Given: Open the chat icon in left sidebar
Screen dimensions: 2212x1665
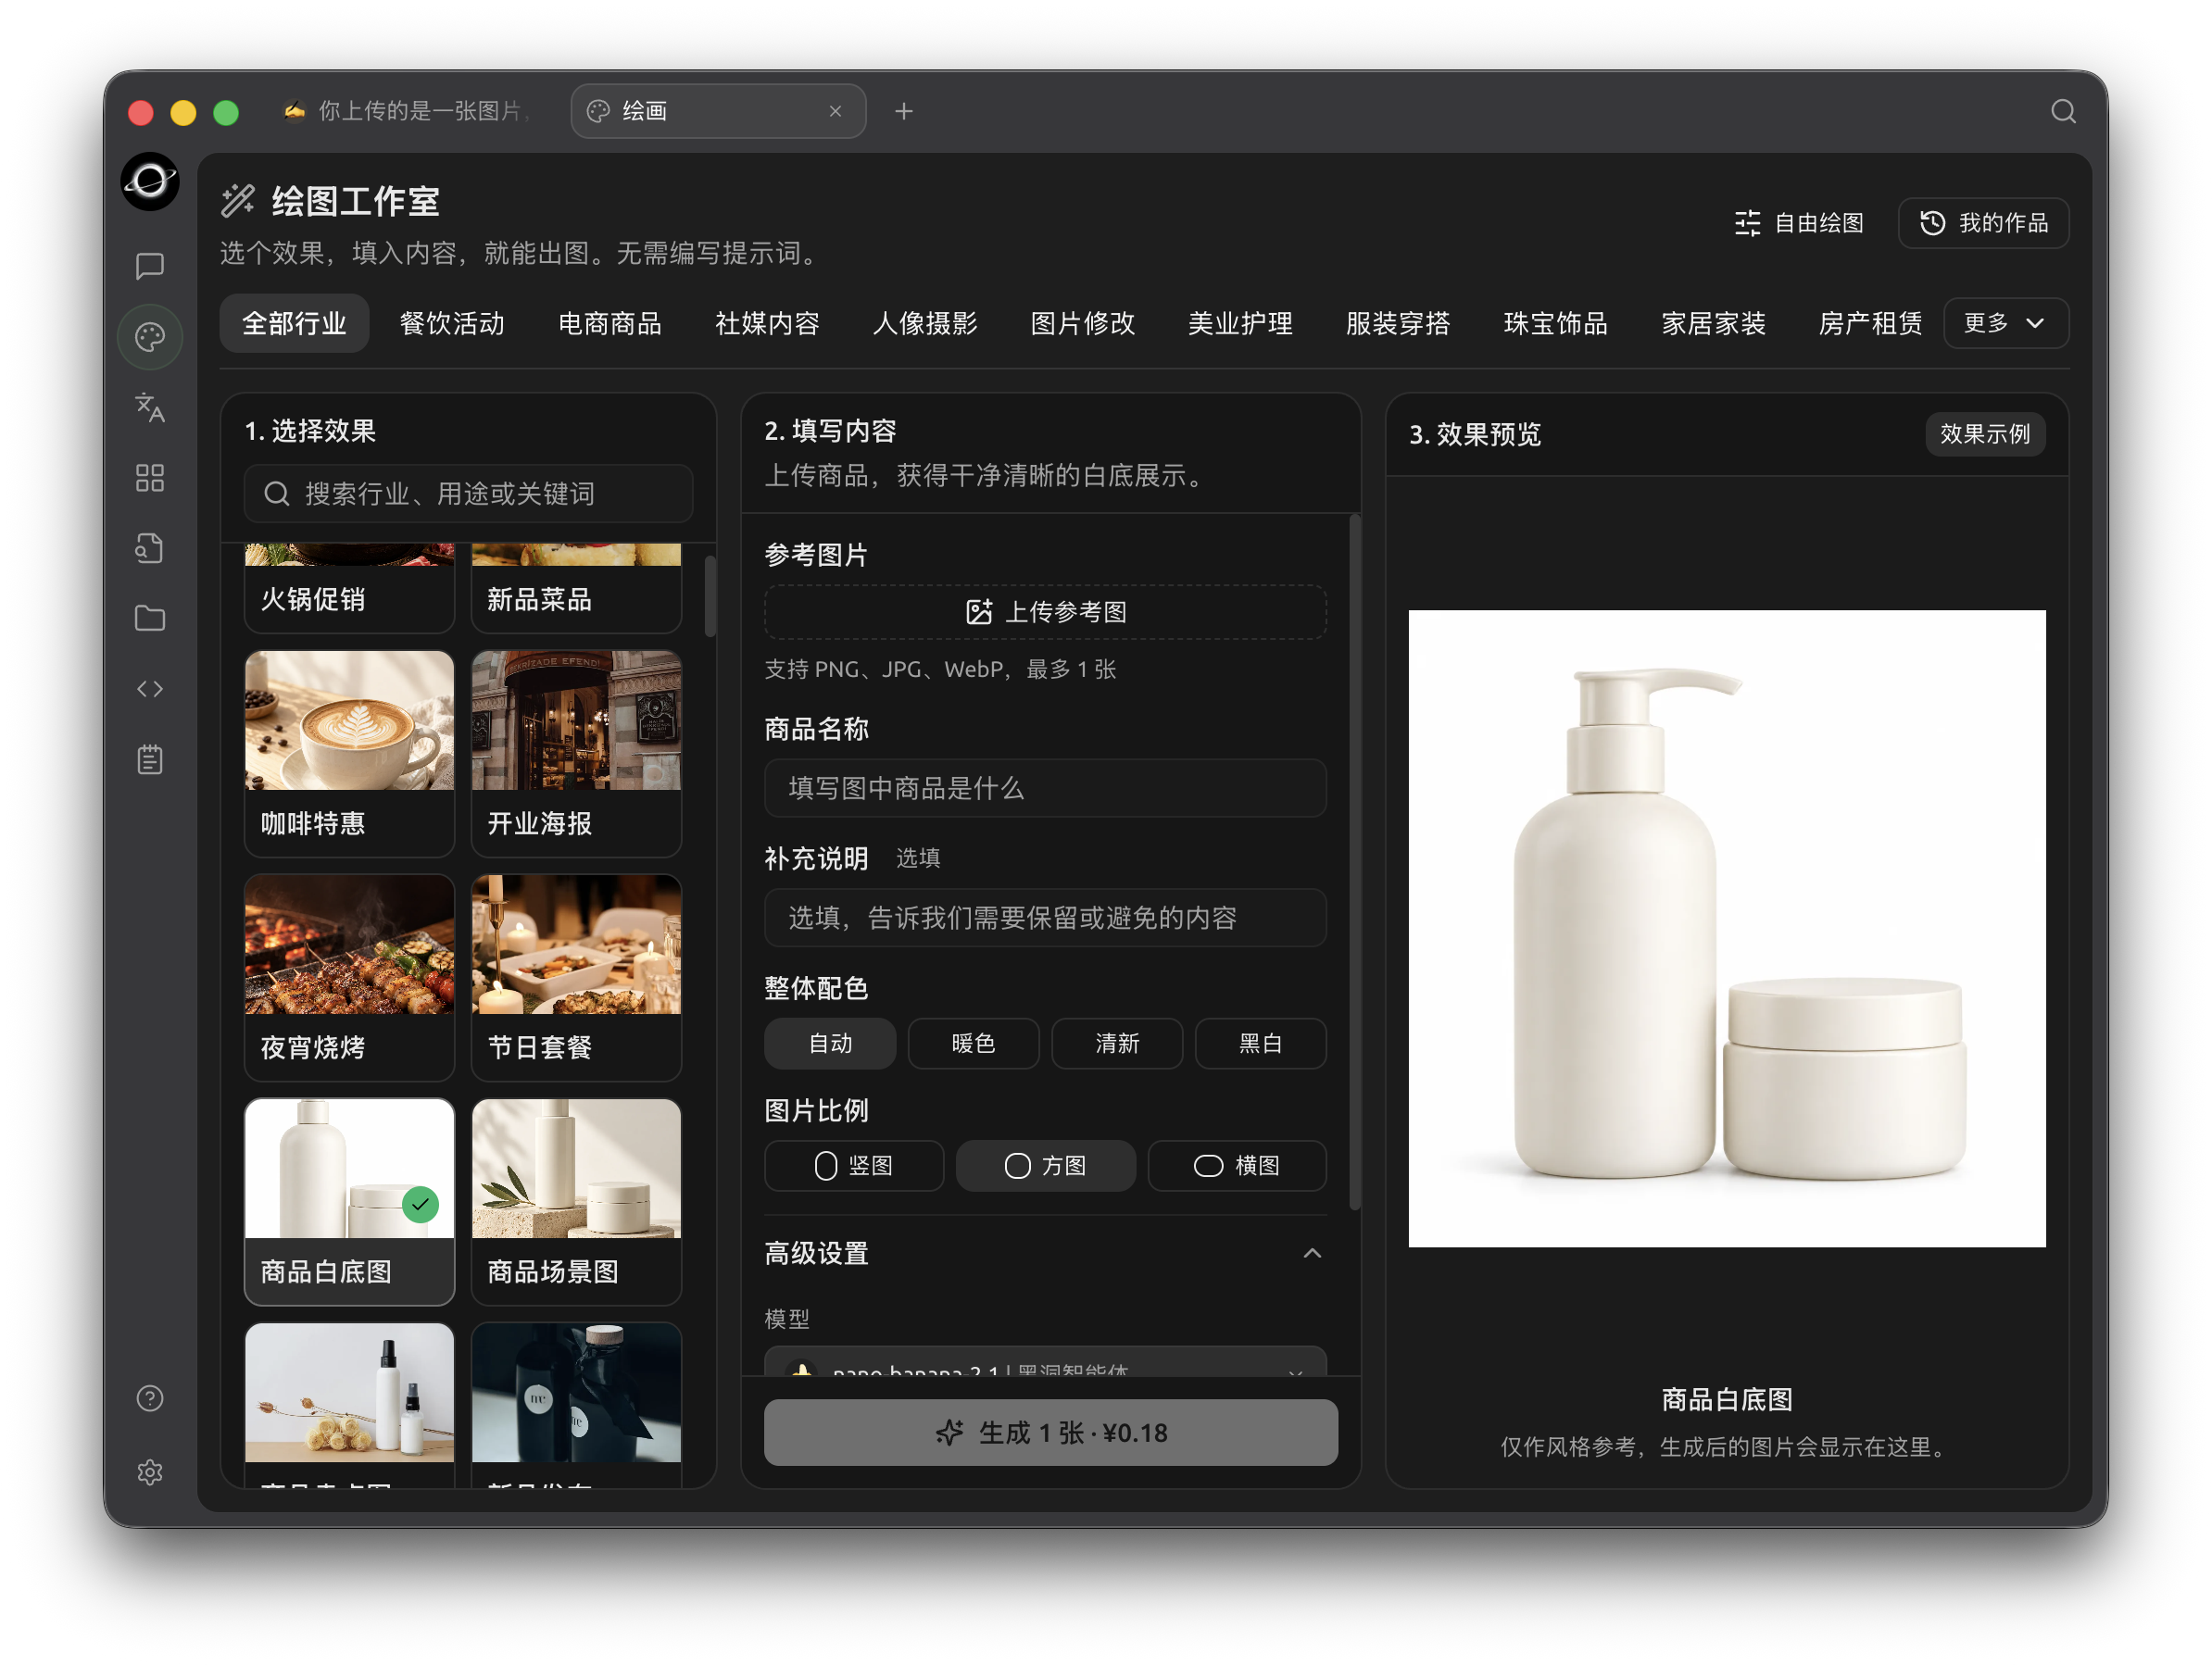Looking at the screenshot, I should click(x=150, y=266).
